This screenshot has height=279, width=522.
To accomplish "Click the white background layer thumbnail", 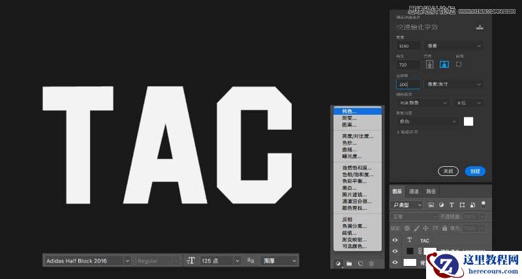I will pyautogui.click(x=410, y=262).
